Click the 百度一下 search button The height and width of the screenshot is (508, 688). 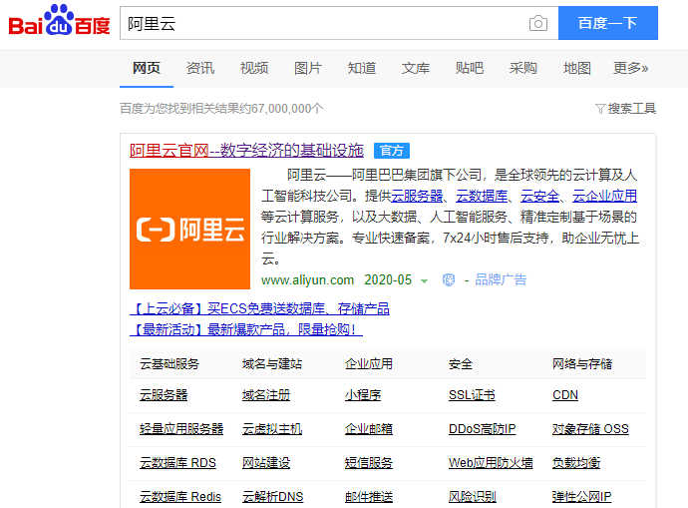607,23
